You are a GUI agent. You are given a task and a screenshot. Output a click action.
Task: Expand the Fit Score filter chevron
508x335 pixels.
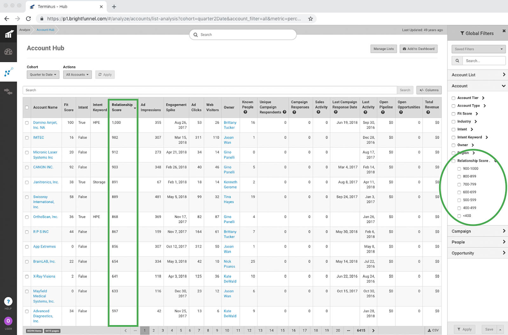[x=477, y=114]
